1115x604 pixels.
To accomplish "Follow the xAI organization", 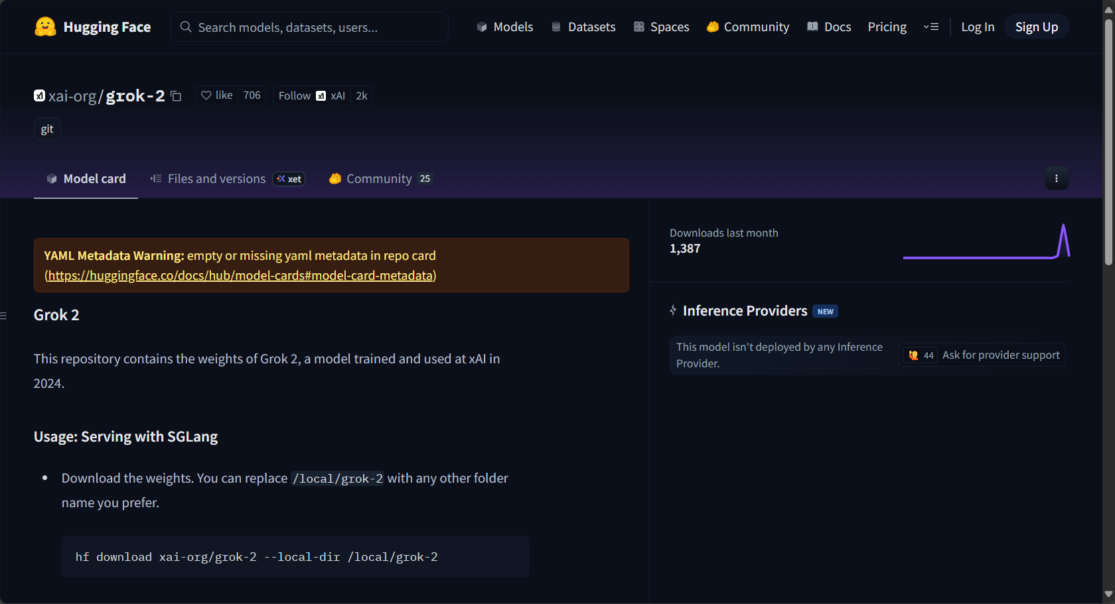I will point(311,95).
